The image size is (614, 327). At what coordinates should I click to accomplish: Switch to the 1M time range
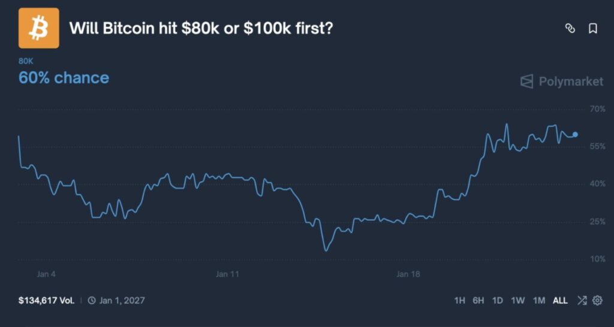539,300
